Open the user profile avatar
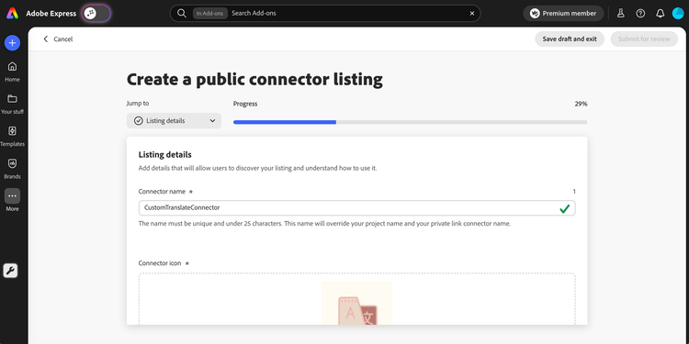This screenshot has width=689, height=344. point(678,13)
